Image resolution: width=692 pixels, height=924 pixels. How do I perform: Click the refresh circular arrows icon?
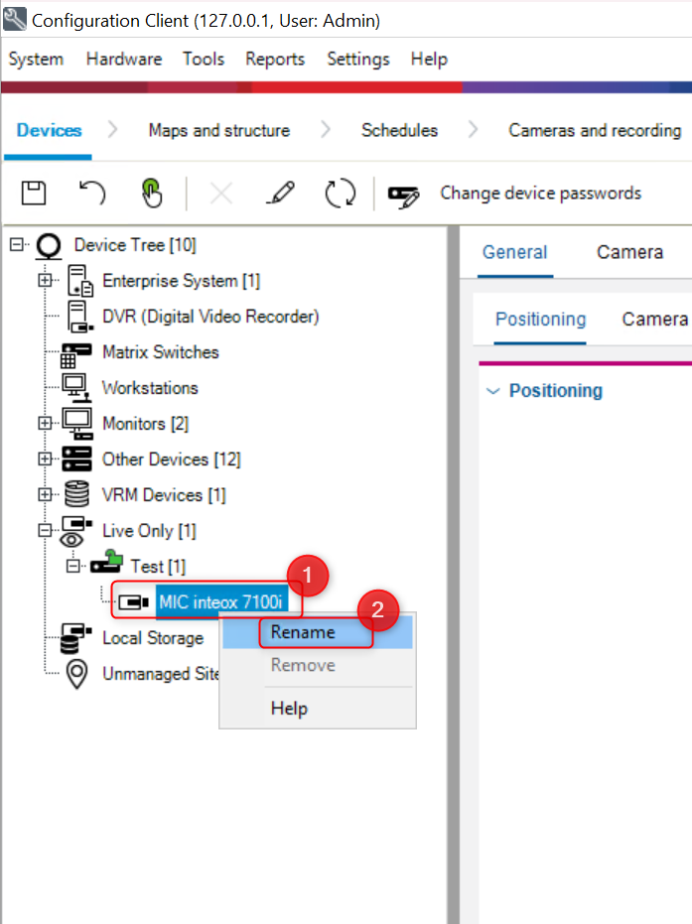(x=341, y=193)
